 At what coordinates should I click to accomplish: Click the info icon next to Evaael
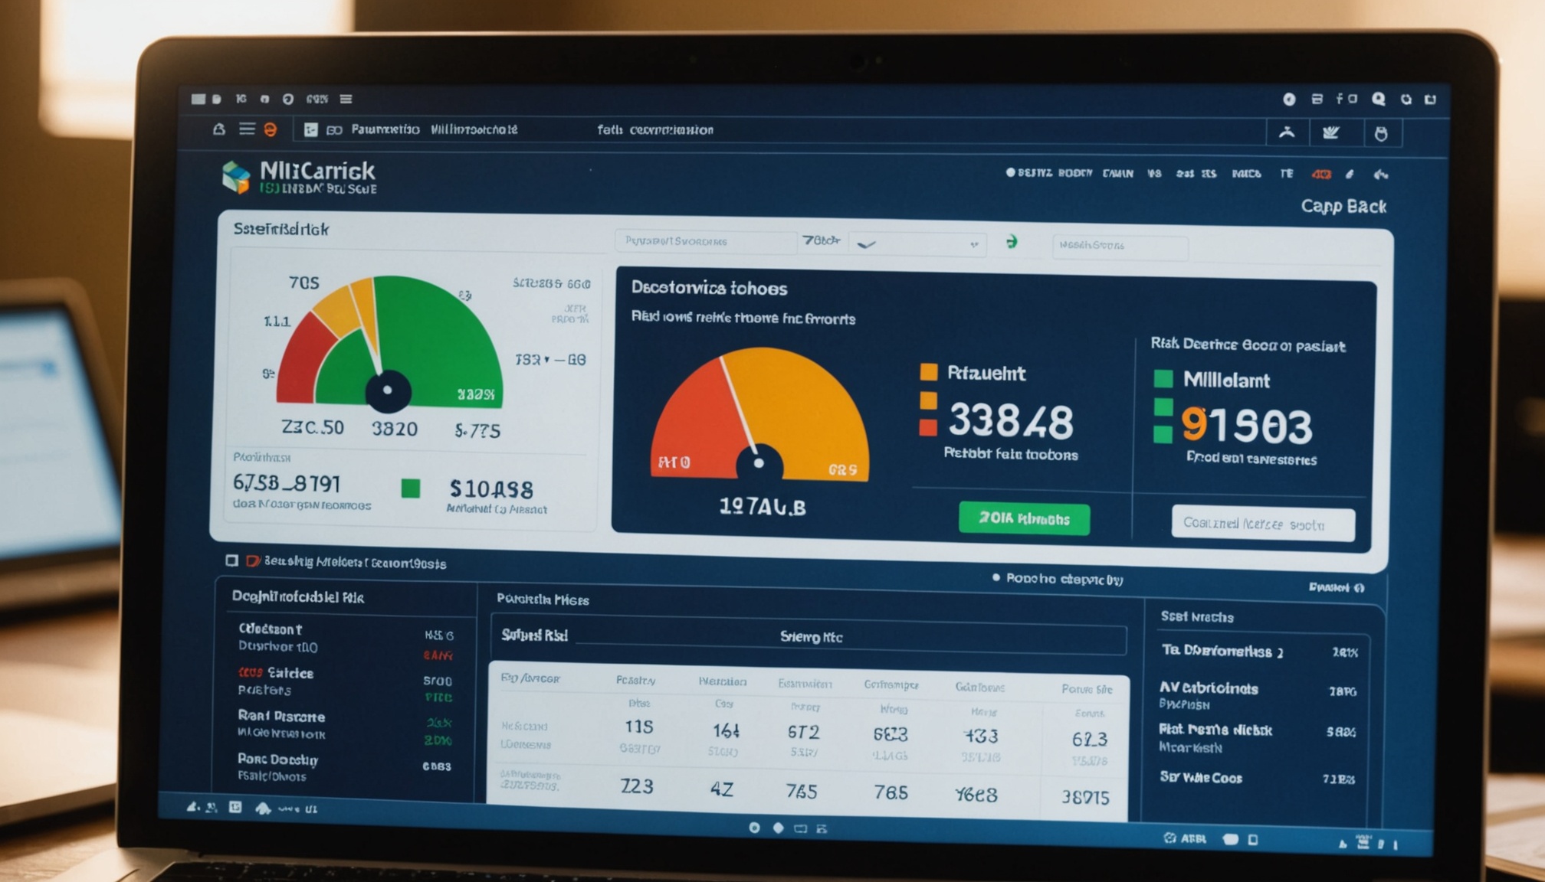click(1359, 588)
